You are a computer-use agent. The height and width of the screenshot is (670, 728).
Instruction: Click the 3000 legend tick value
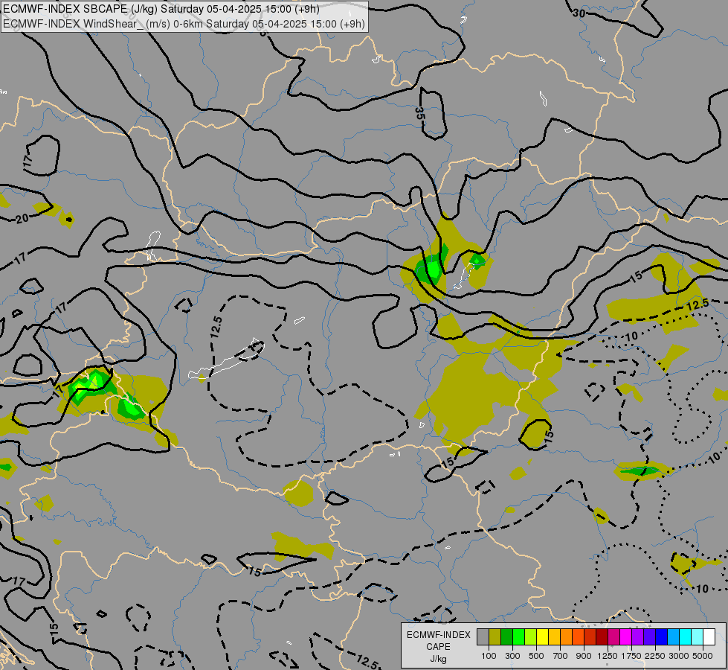click(679, 656)
